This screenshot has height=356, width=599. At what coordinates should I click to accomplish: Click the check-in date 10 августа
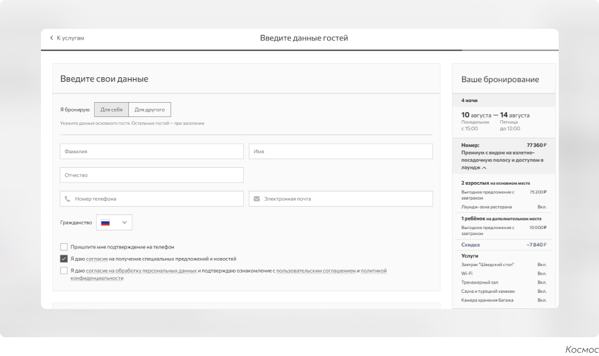tap(476, 115)
